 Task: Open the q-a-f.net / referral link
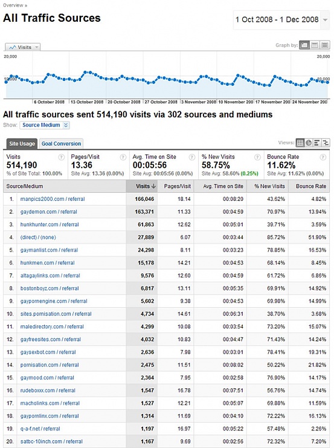tap(40, 429)
